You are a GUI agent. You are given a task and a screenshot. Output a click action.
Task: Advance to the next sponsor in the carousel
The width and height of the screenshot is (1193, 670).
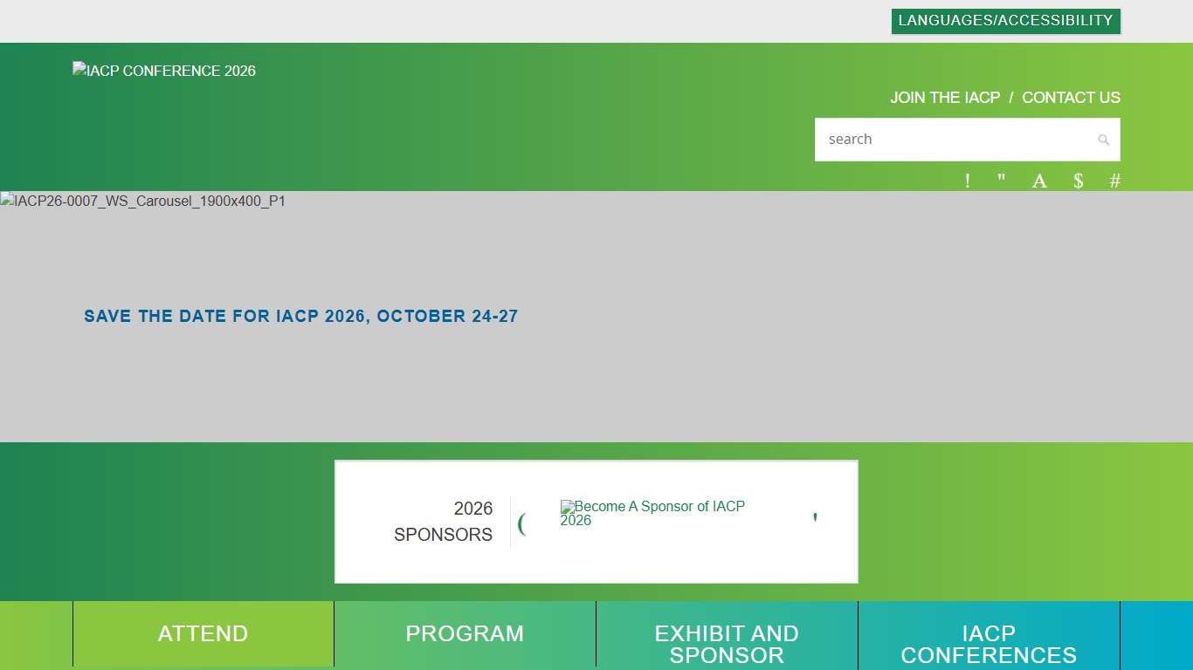tap(814, 516)
